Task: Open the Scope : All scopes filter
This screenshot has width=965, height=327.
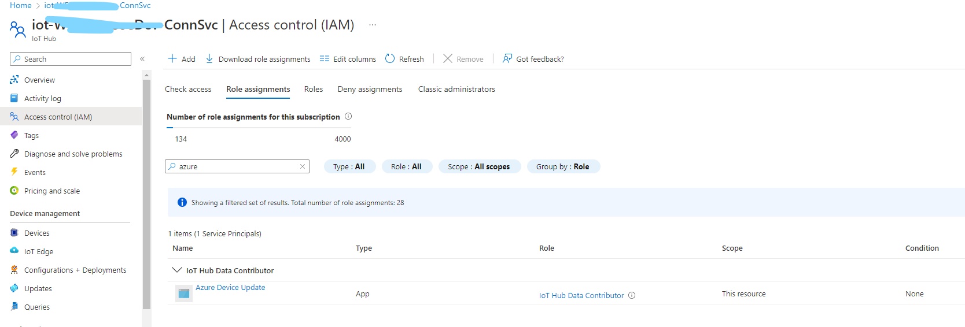Action: (480, 166)
